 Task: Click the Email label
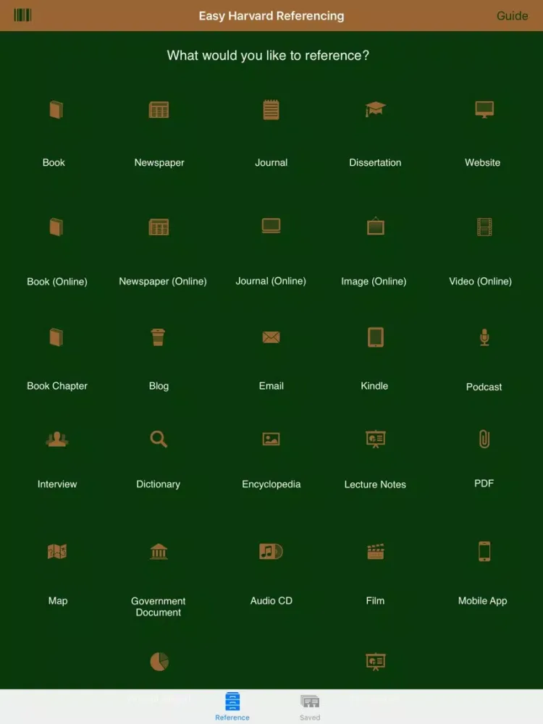point(271,386)
